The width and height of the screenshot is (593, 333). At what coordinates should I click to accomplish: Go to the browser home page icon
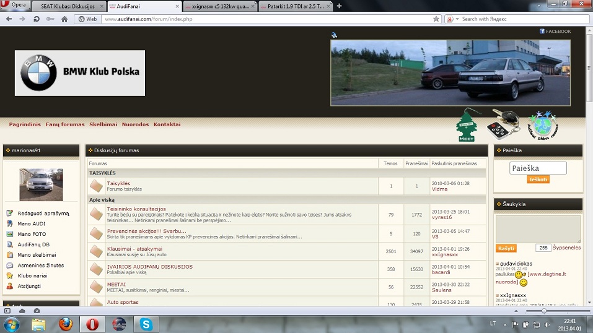(64, 19)
